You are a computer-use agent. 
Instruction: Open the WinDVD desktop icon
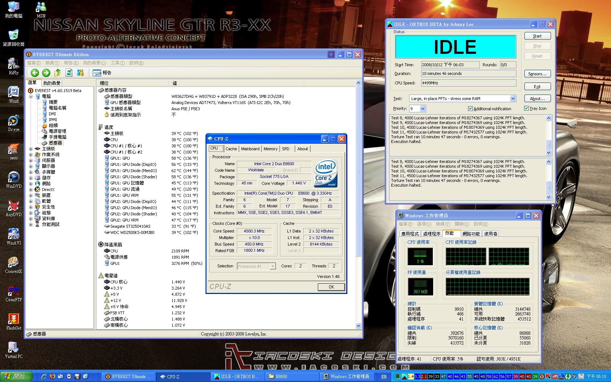[13, 179]
